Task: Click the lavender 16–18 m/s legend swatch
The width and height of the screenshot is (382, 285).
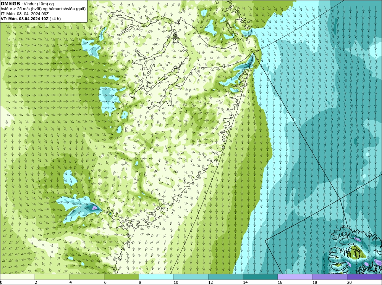Action: click(x=295, y=277)
